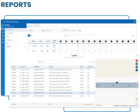Click the red event icon column header

[x=128, y=41]
